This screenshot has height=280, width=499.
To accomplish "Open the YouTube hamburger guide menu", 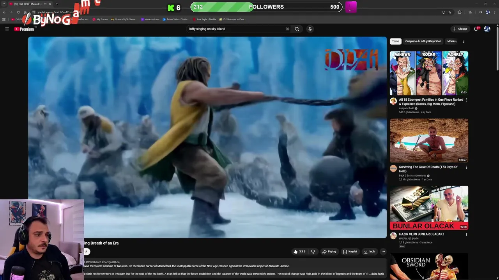I will tap(7, 29).
